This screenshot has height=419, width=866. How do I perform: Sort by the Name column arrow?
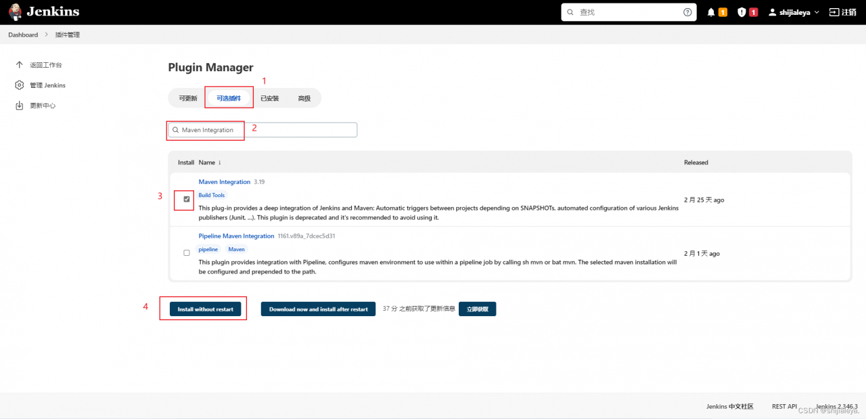pos(220,162)
